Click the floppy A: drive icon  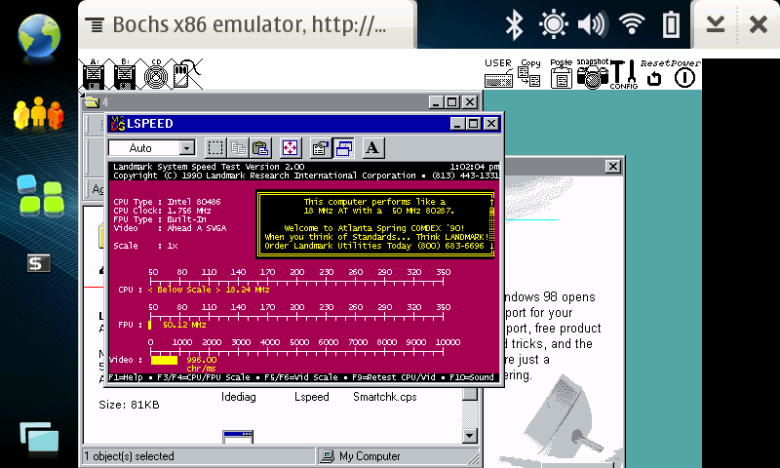pos(94,75)
